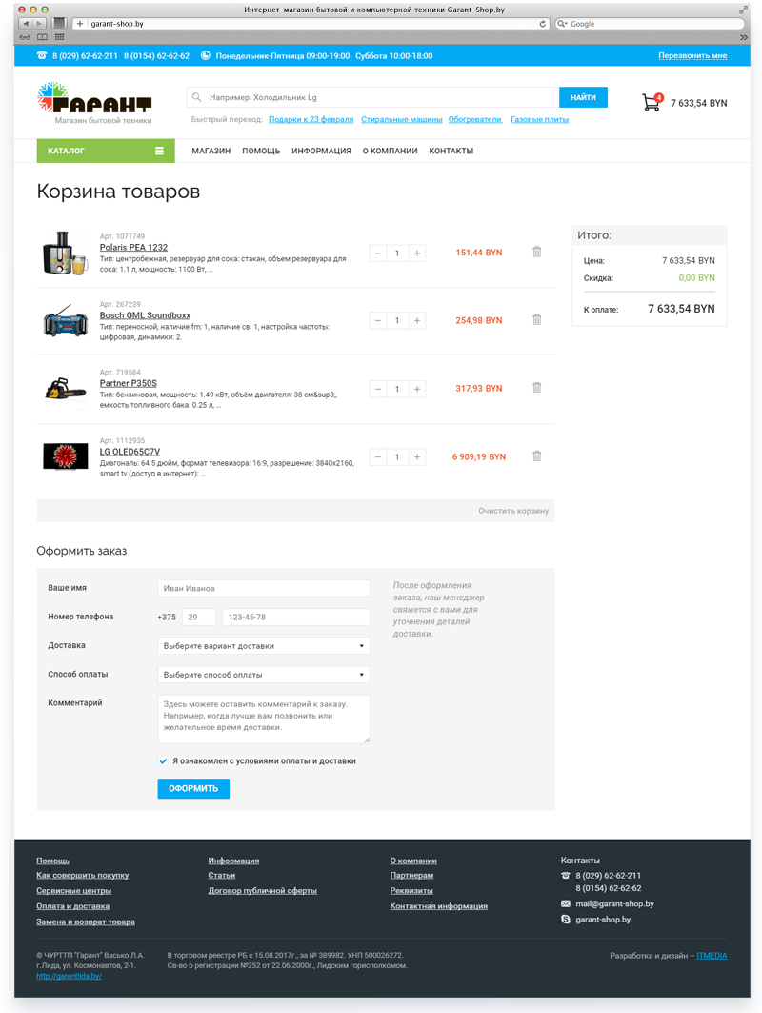Click the hamburger icon on Каталог button
The height and width of the screenshot is (1013, 762).
click(159, 151)
